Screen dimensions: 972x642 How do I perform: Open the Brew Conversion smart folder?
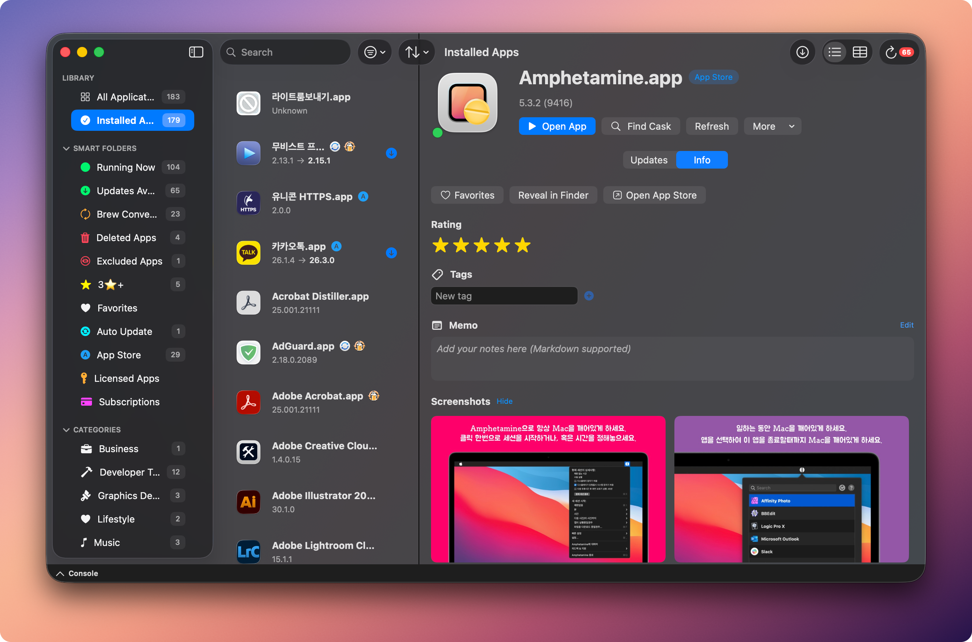[126, 214]
